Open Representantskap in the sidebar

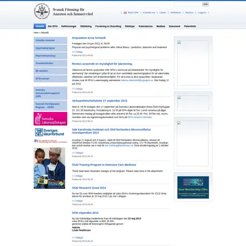[50, 55]
